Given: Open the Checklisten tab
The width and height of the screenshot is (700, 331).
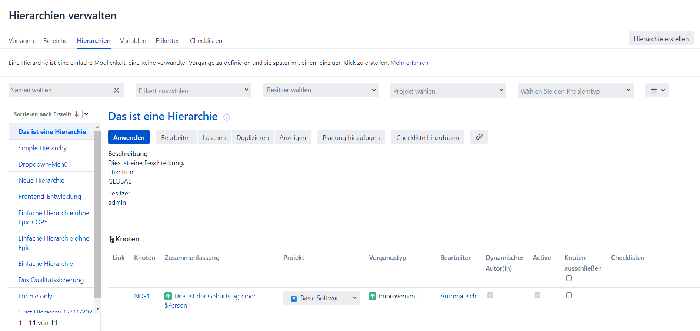Looking at the screenshot, I should pos(206,41).
